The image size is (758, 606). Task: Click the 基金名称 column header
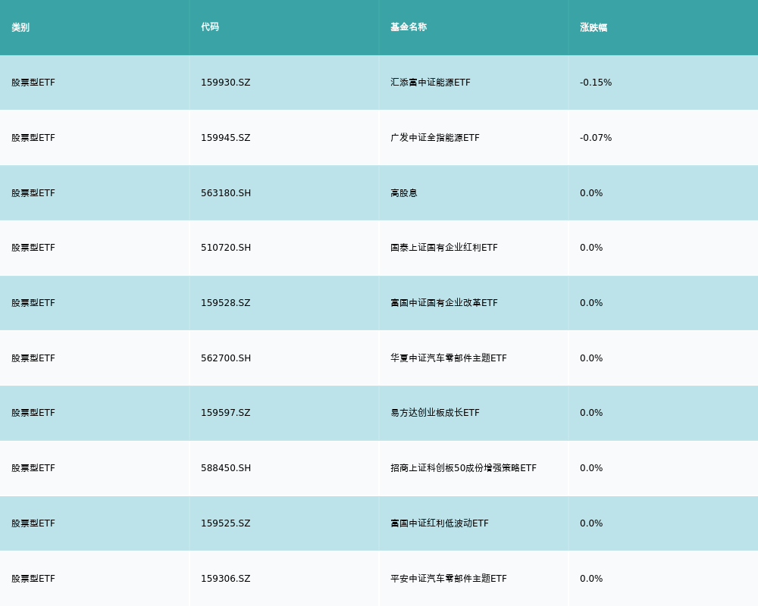[409, 27]
